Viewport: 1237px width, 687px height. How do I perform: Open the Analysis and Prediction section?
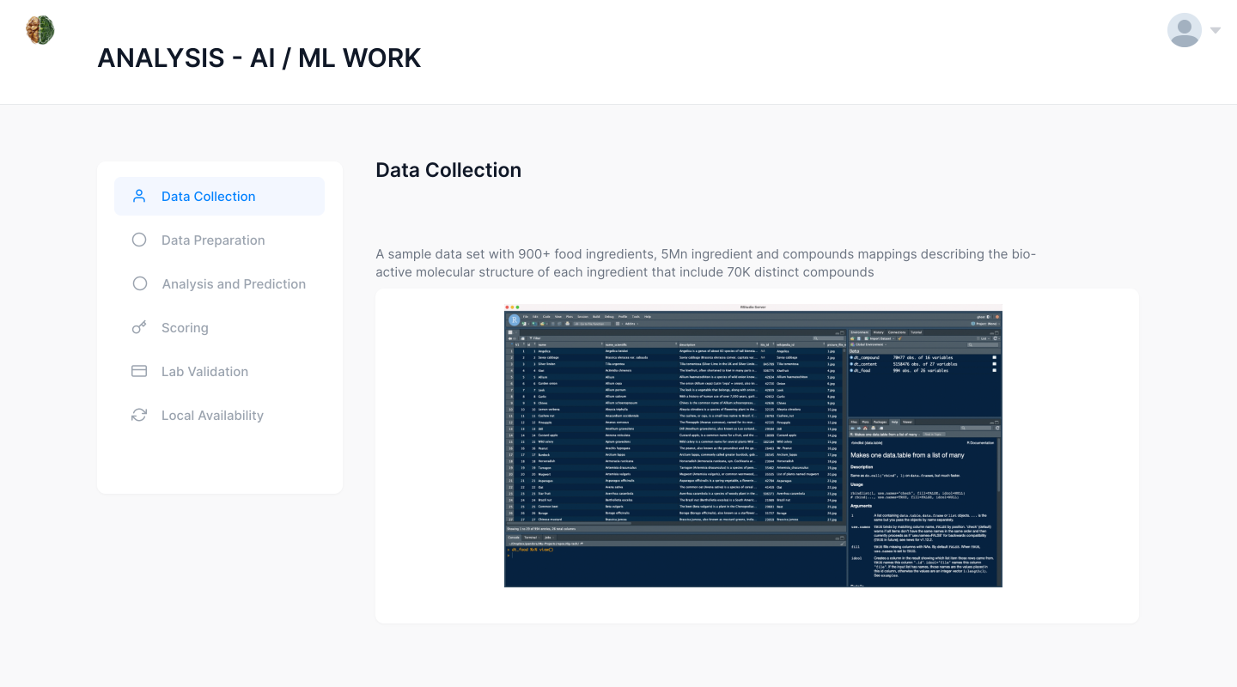pyautogui.click(x=234, y=284)
